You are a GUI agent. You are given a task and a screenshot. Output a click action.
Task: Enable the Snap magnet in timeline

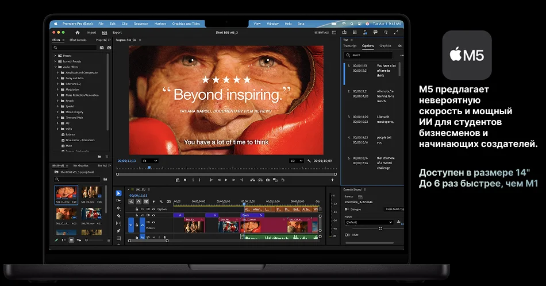tap(139, 201)
